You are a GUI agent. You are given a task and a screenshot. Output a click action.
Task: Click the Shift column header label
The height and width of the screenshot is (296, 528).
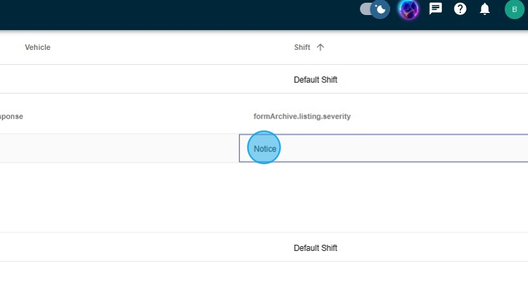click(302, 47)
